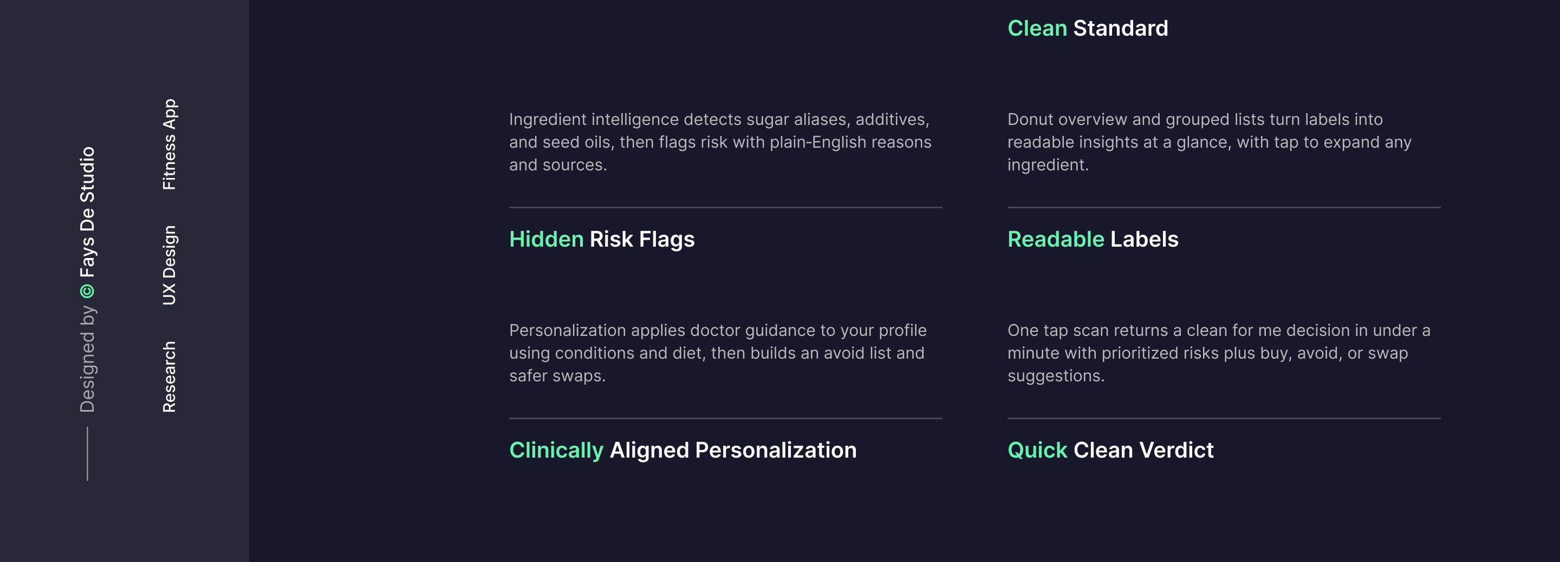The width and height of the screenshot is (1560, 562).
Task: Click the green copyright symbol icon
Action: pyautogui.click(x=87, y=292)
